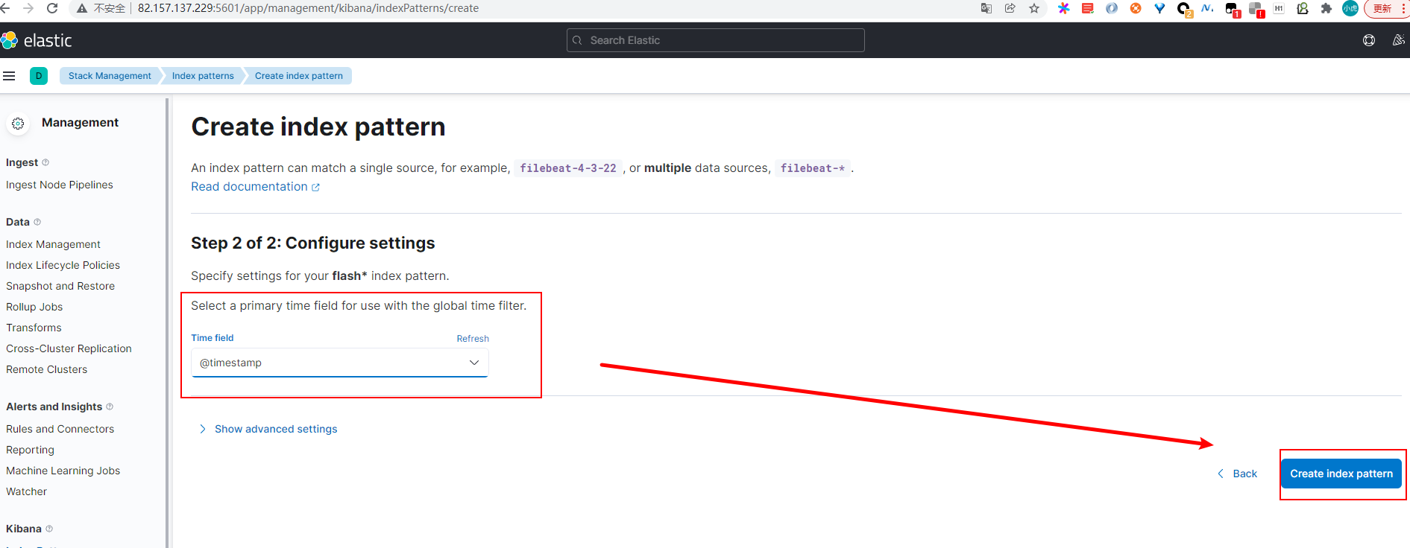
Task: Click the red notes extension icon
Action: coord(1088,8)
